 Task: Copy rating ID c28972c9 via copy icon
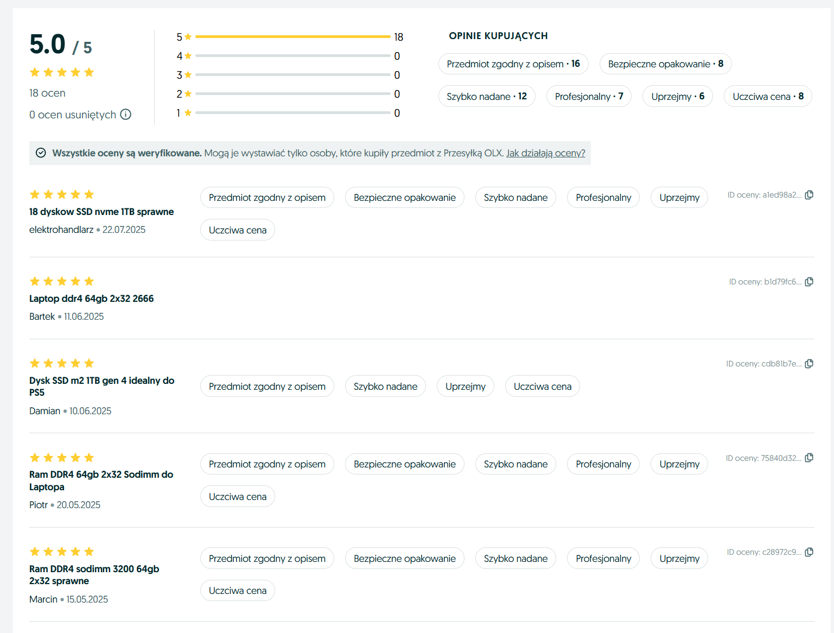(x=809, y=552)
